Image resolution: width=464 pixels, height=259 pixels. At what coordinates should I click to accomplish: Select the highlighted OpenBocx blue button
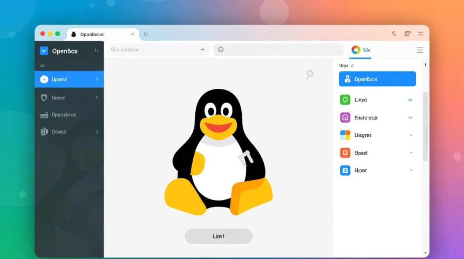[377, 79]
